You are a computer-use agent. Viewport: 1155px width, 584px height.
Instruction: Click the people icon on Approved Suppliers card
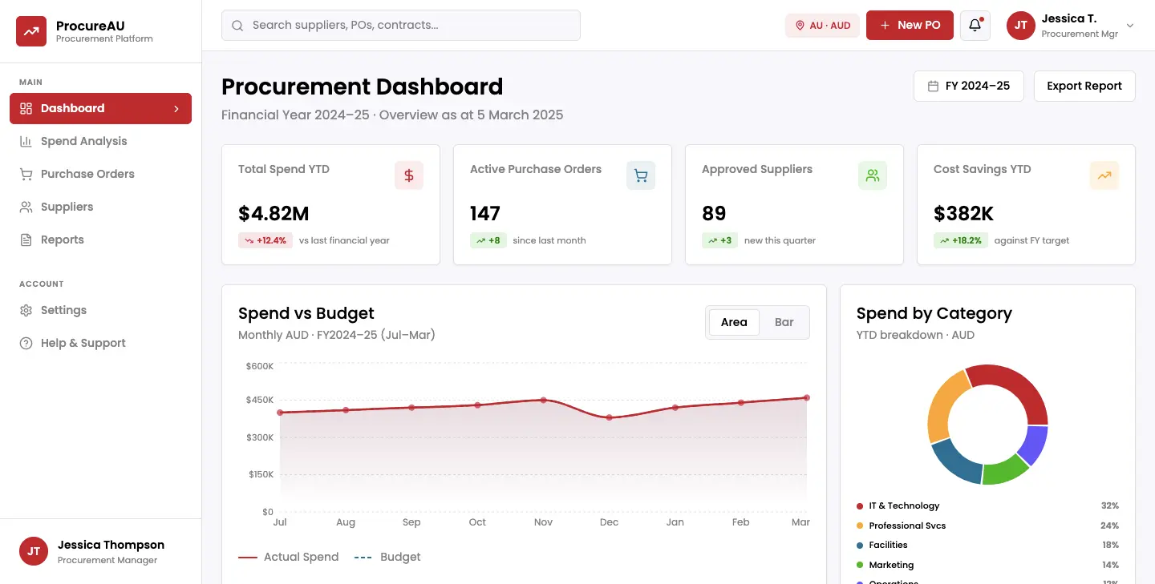[x=872, y=175]
